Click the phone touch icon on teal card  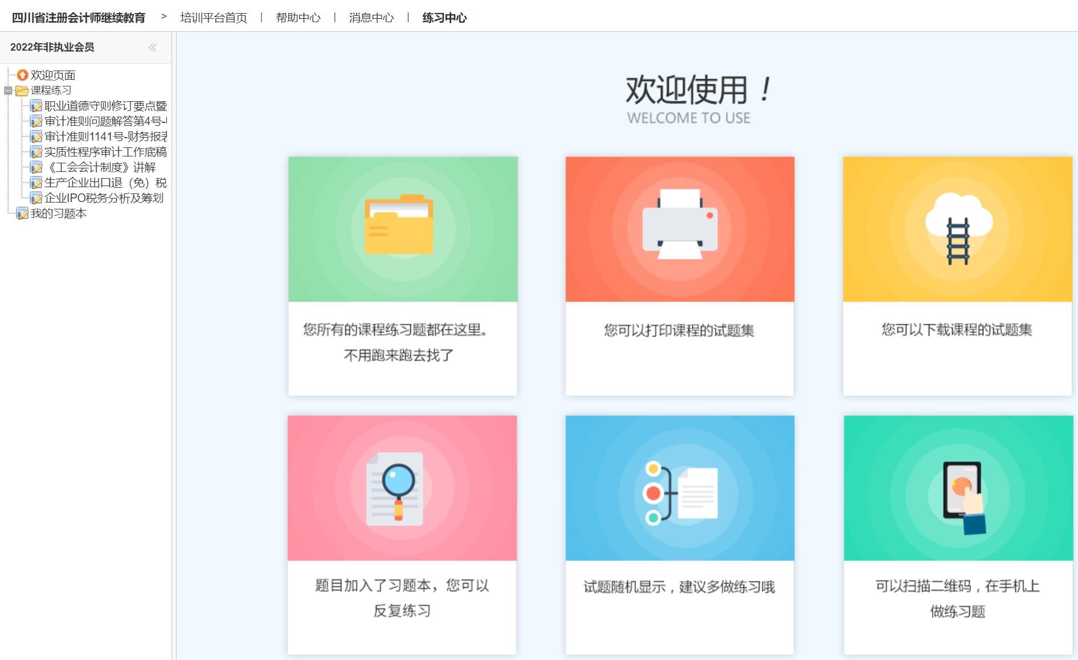point(963,496)
